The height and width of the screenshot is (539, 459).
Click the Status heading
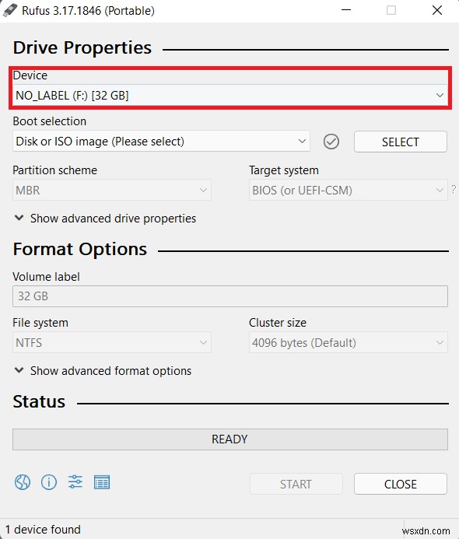pyautogui.click(x=39, y=401)
